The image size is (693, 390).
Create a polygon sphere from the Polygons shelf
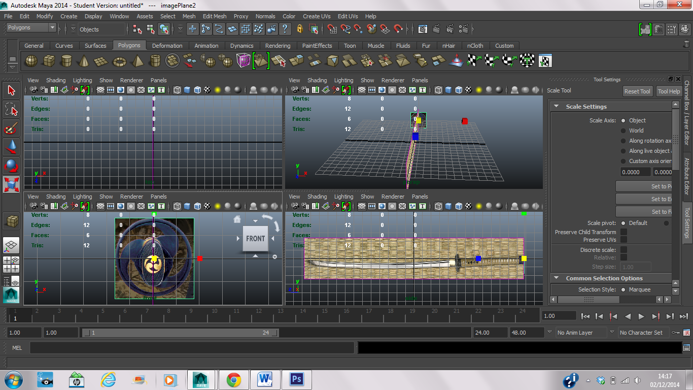31,60
